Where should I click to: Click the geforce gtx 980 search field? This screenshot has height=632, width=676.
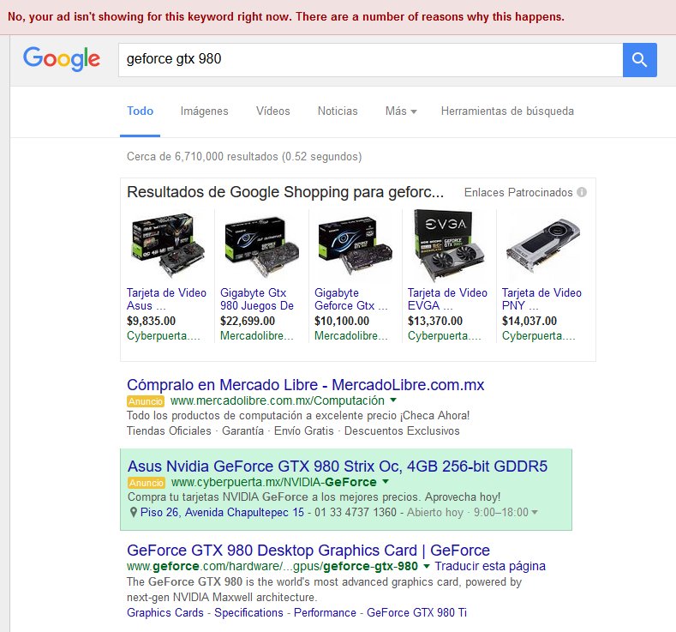coord(370,60)
